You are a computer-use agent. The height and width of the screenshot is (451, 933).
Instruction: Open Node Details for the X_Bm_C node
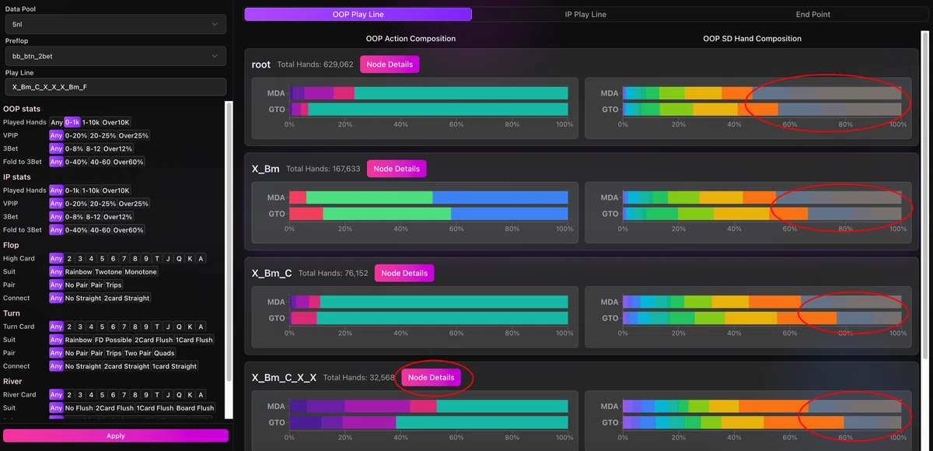click(x=404, y=273)
